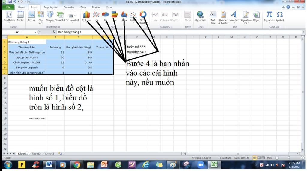Screen dimensions: 307x171
Task: Choose Line chart type
Action: click(96, 17)
